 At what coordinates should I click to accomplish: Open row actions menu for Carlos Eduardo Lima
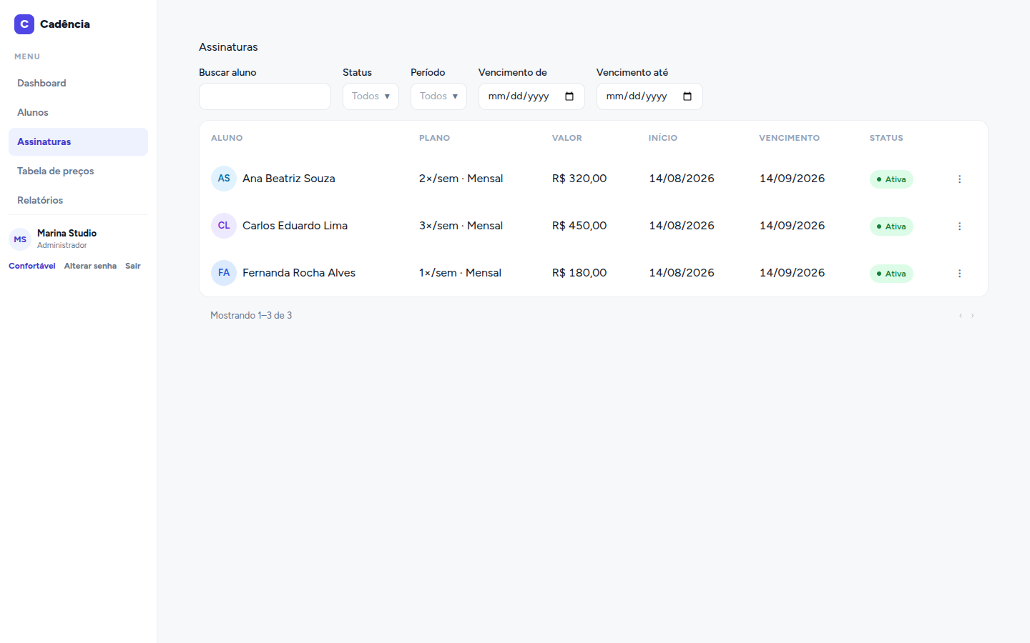pyautogui.click(x=959, y=226)
